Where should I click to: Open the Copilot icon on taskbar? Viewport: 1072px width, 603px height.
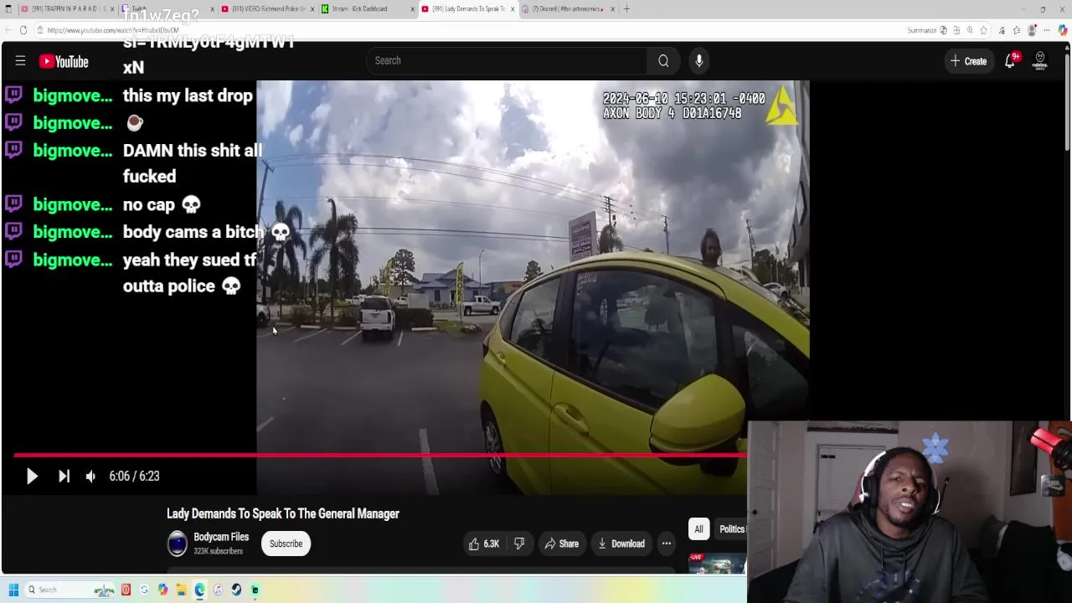[162, 590]
